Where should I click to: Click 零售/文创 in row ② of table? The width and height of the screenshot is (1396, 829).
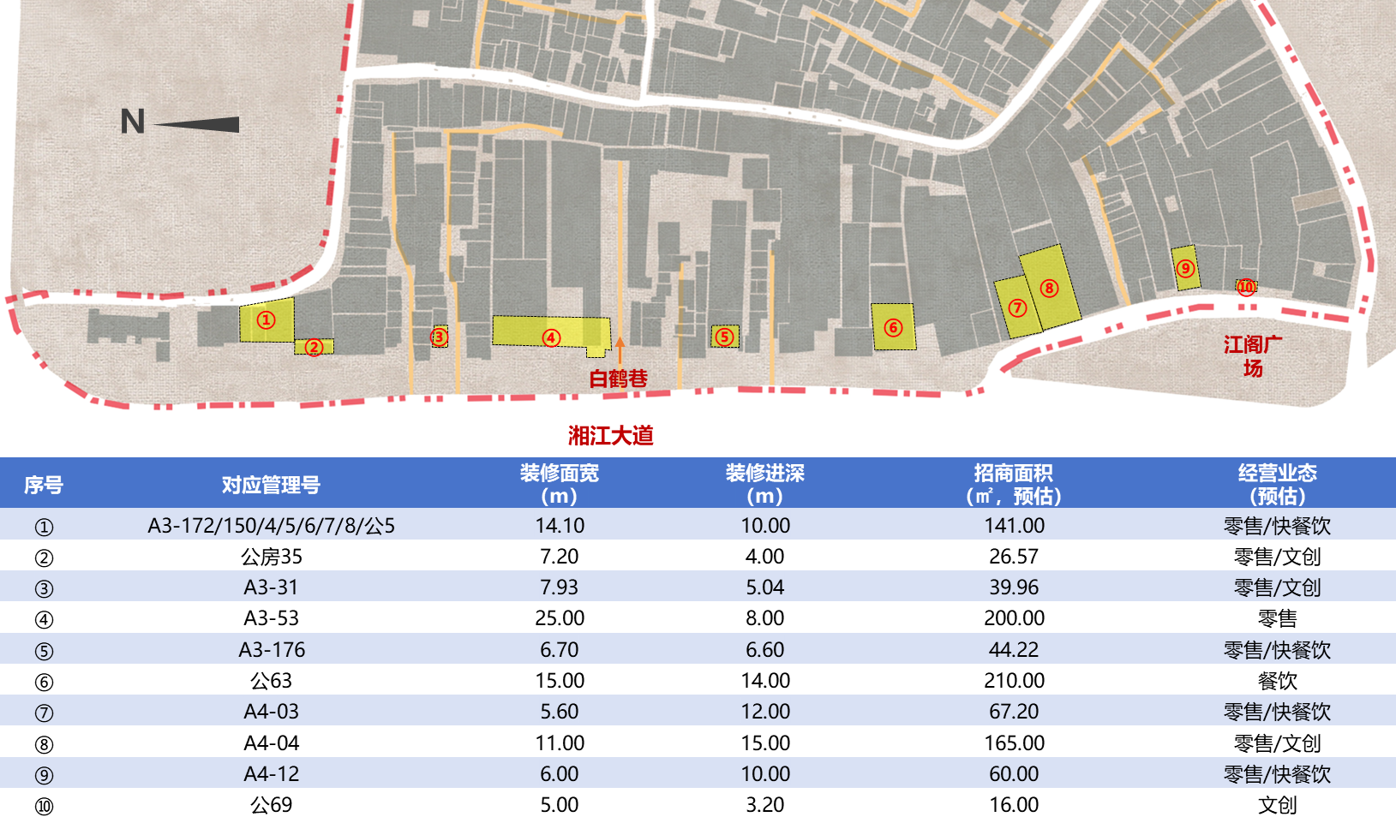tap(1277, 557)
